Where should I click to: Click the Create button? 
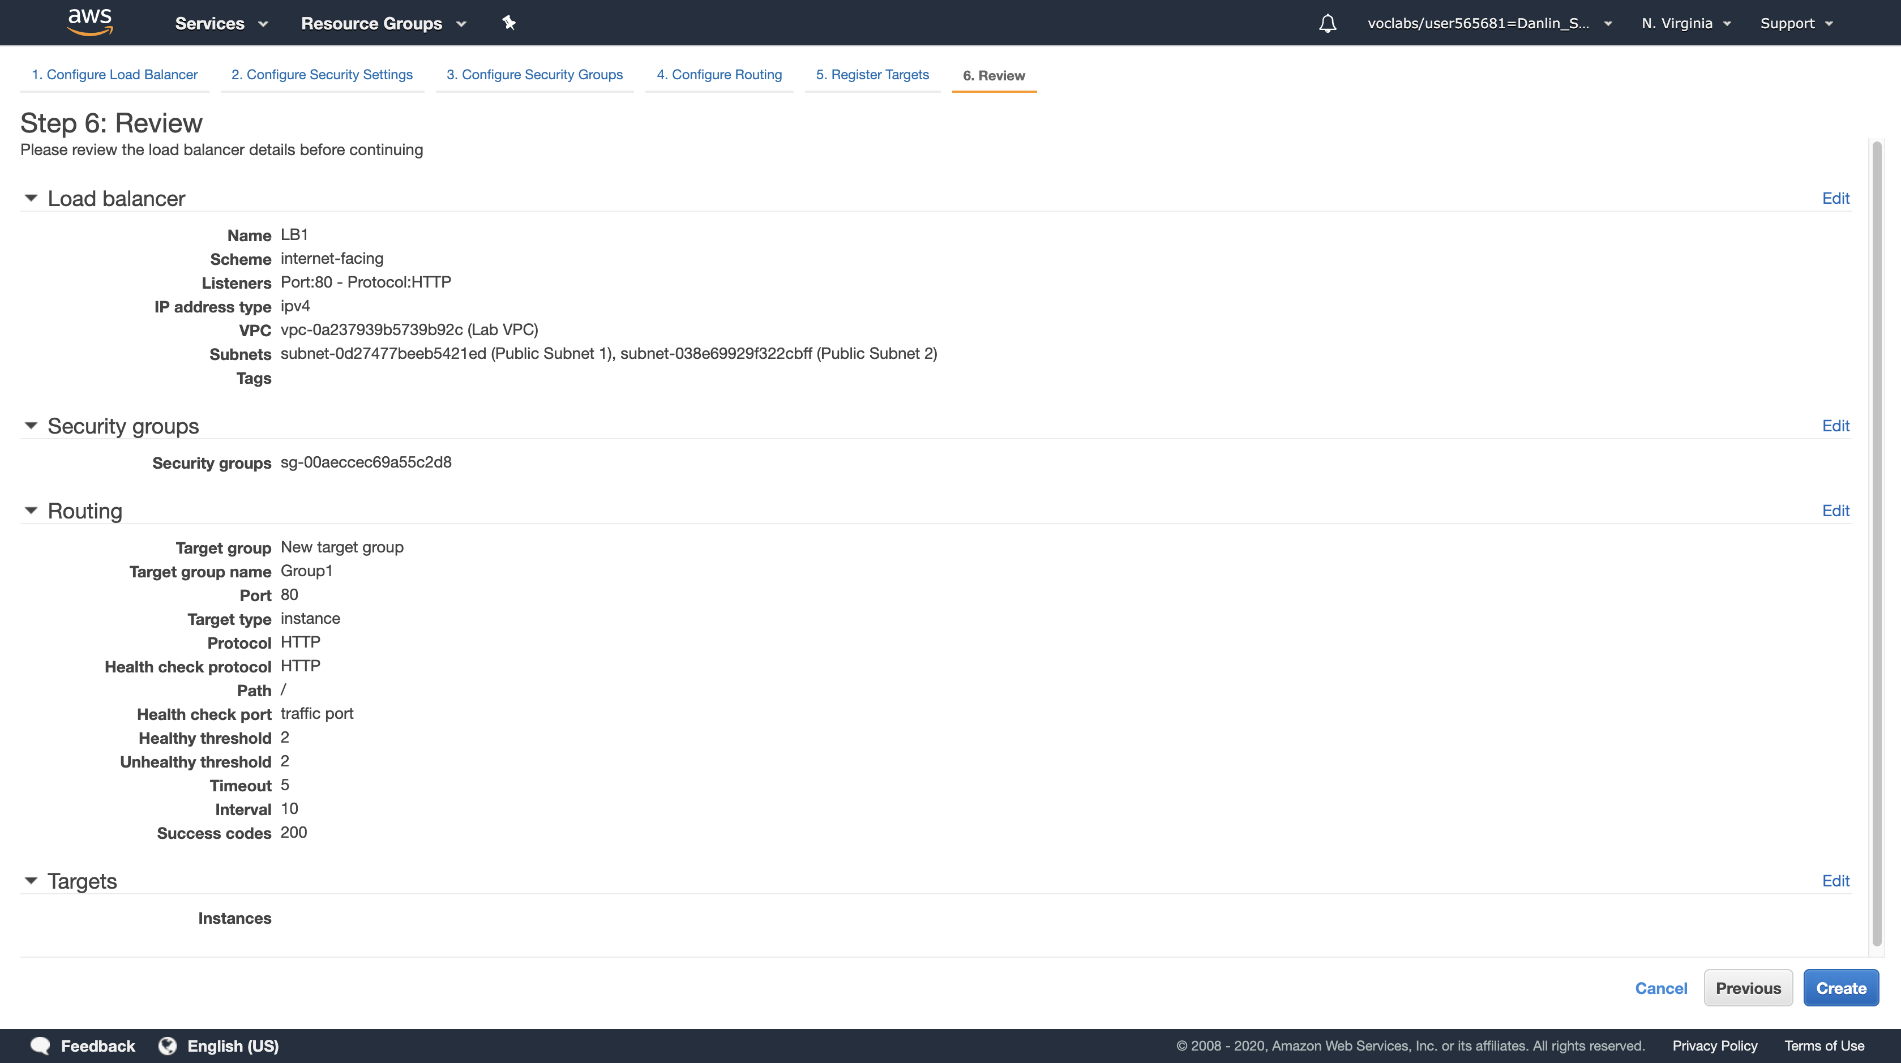1840,988
